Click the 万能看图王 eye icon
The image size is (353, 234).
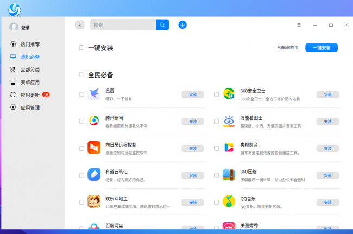click(229, 121)
